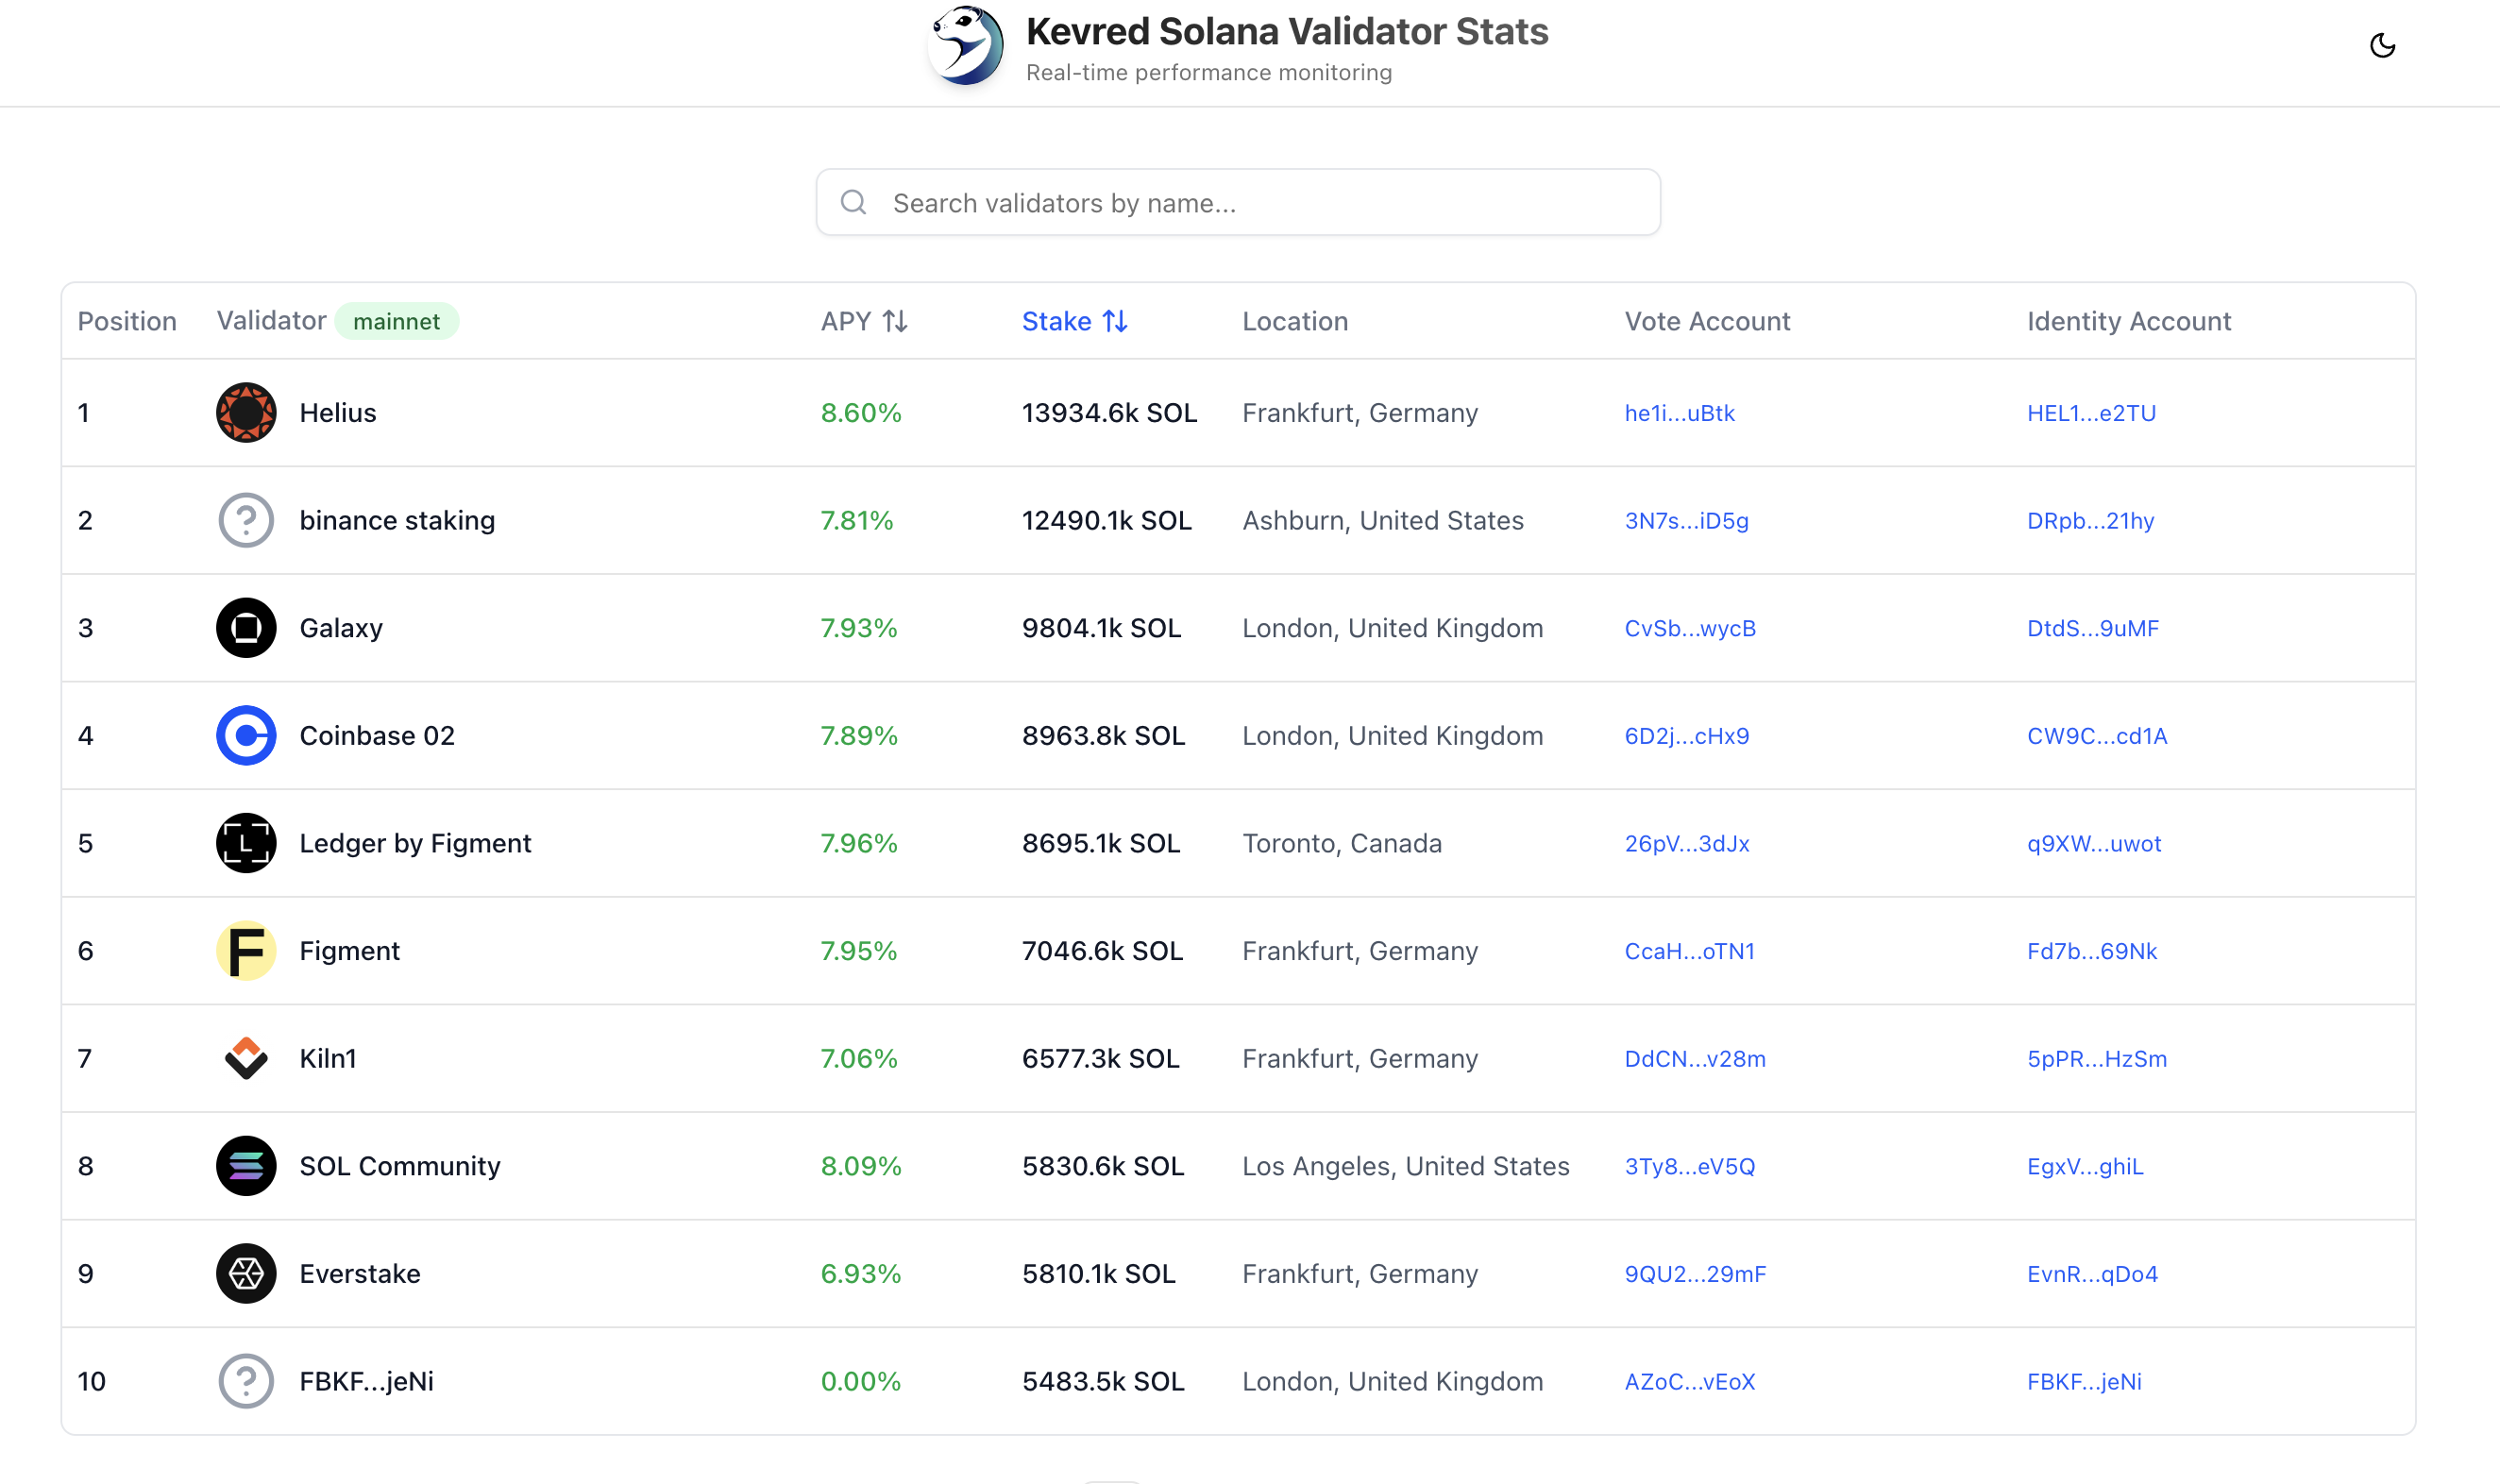
Task: Click the Vote Account column header
Action: pyautogui.click(x=1707, y=321)
